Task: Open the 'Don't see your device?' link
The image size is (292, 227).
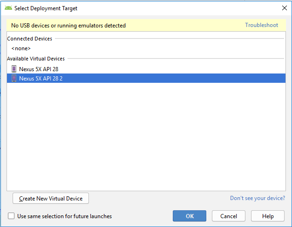Action: pyautogui.click(x=257, y=198)
